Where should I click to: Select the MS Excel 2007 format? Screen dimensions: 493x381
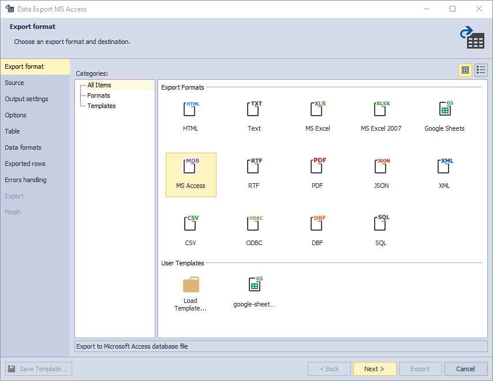[380, 116]
